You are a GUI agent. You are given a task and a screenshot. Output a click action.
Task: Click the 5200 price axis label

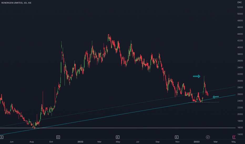pyautogui.click(x=240, y=7)
